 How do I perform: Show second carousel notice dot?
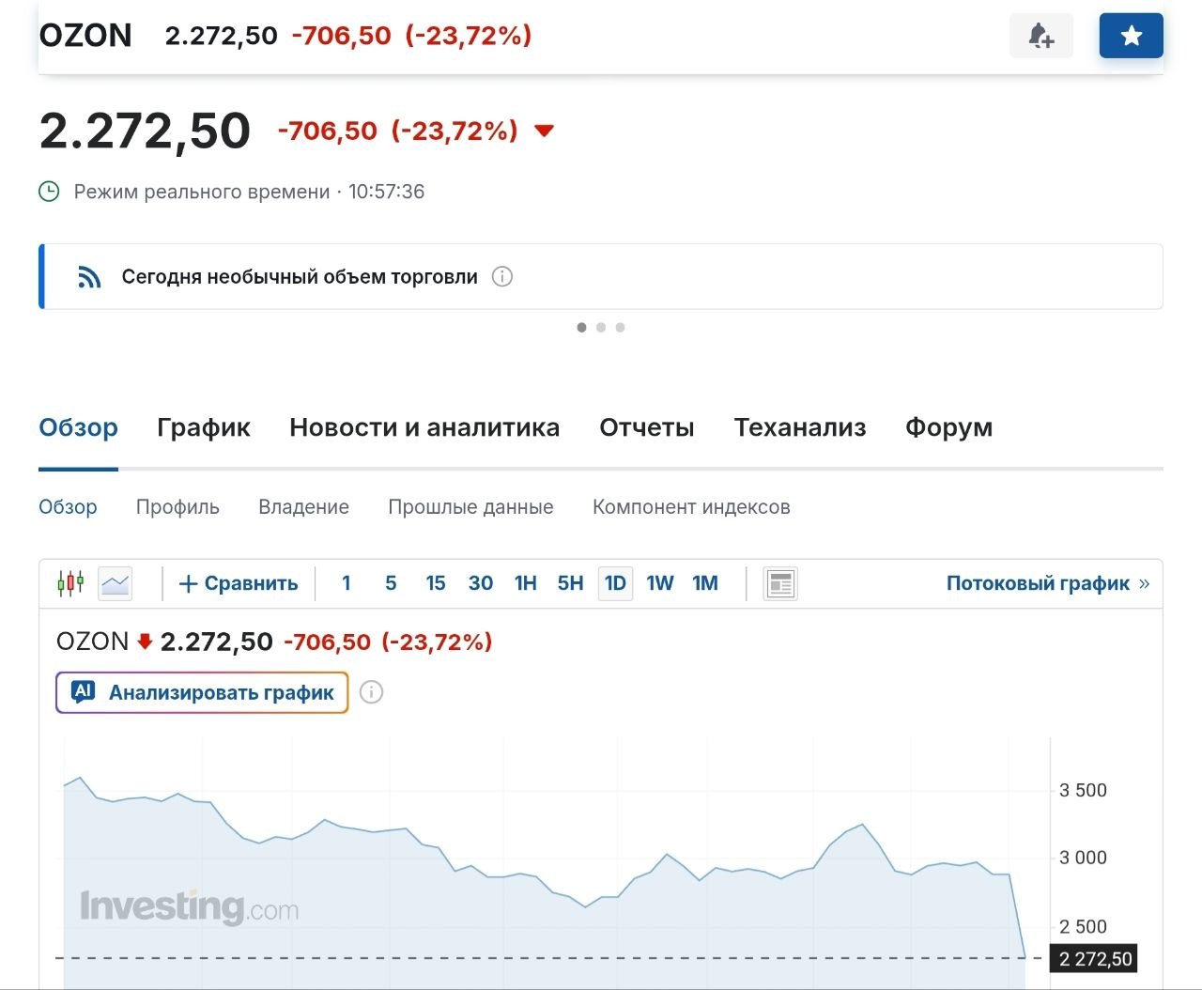point(601,328)
